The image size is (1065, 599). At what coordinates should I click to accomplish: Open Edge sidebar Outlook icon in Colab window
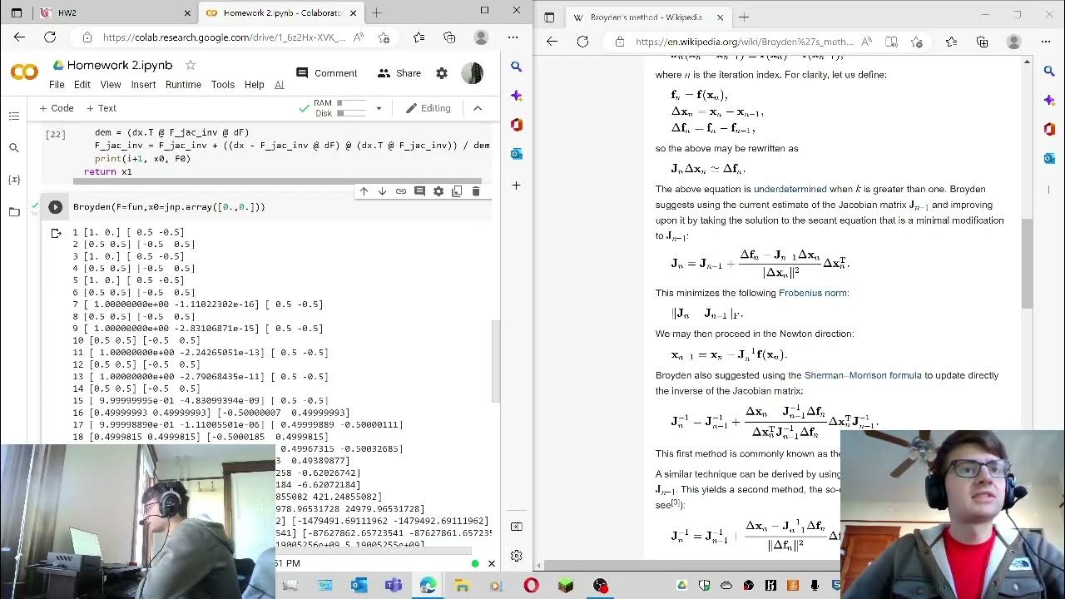click(x=516, y=154)
